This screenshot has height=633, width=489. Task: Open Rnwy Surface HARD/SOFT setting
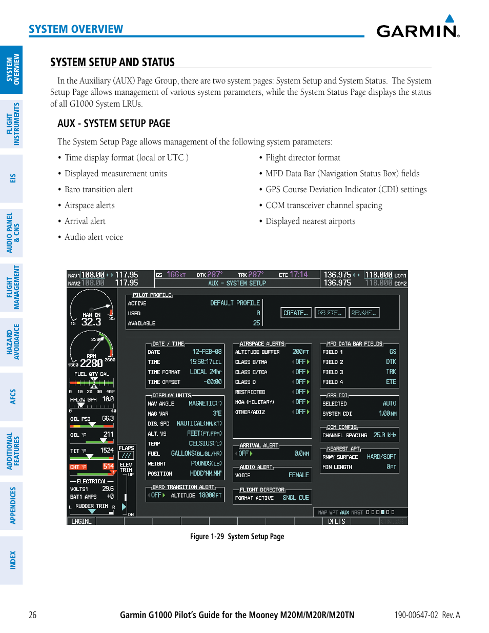tap(381, 457)
